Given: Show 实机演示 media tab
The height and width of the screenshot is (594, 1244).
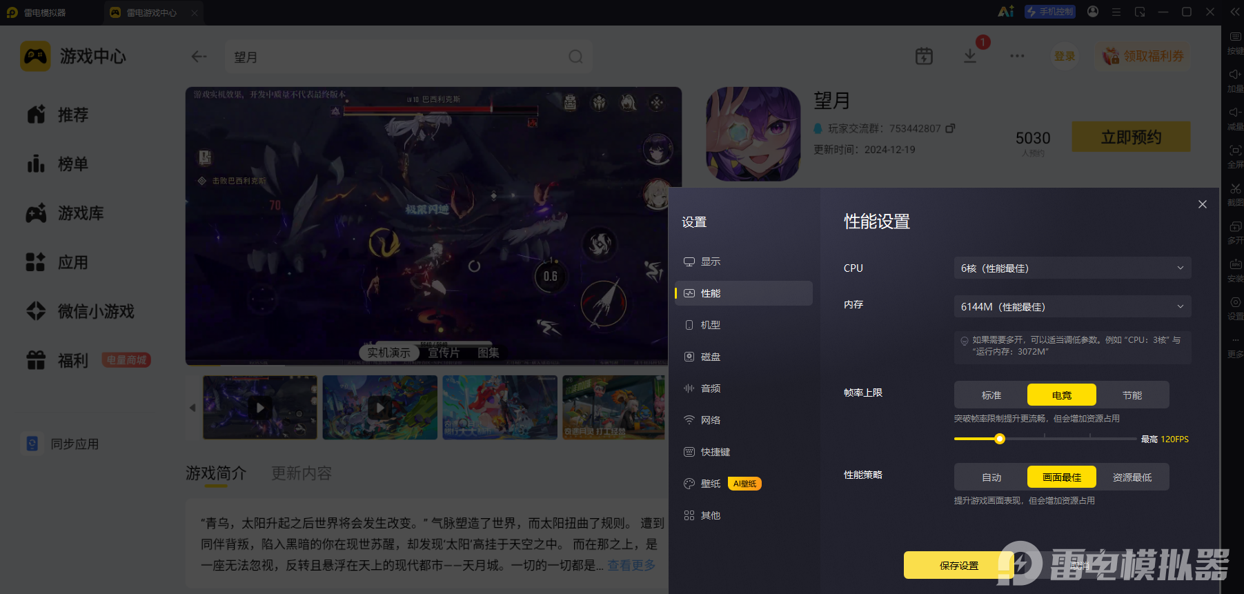Looking at the screenshot, I should pos(388,353).
